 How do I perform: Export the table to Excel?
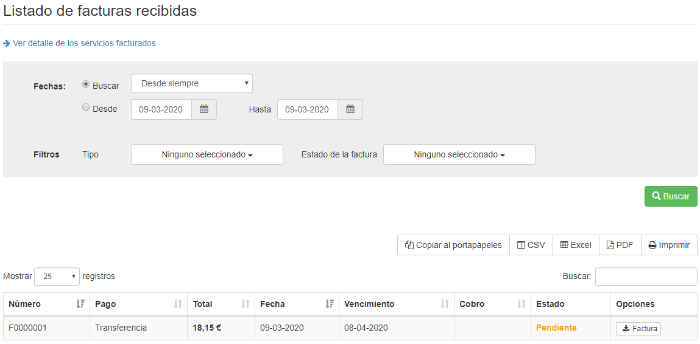(576, 245)
